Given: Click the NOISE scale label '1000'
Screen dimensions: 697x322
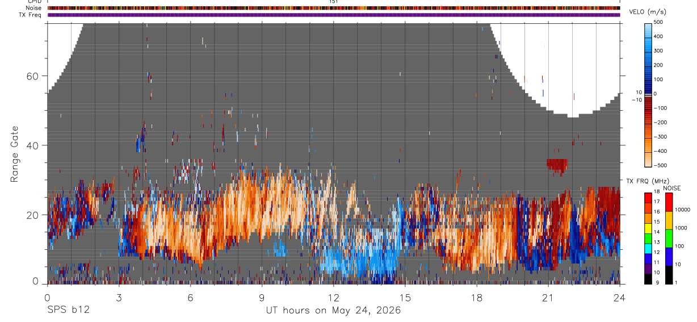Looking at the screenshot, I should coord(681,228).
